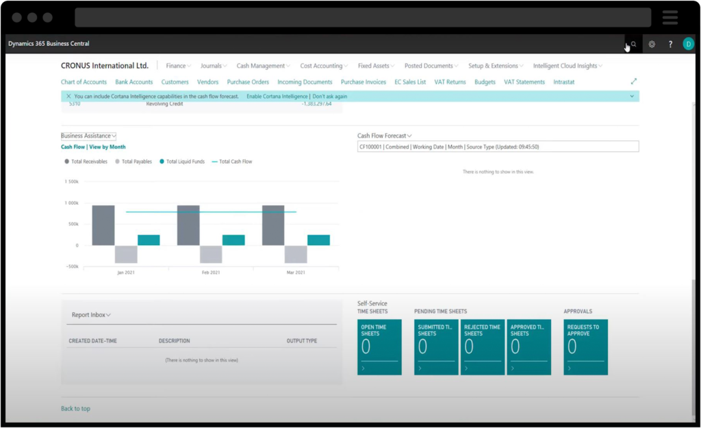701x428 pixels.
Task: Click the browser address bar
Action: click(x=363, y=17)
